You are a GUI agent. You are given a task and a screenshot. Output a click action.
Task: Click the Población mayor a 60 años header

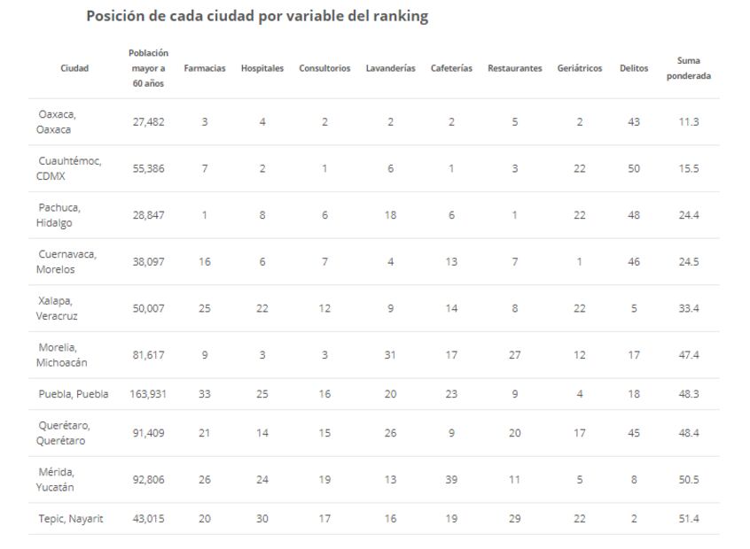(148, 68)
